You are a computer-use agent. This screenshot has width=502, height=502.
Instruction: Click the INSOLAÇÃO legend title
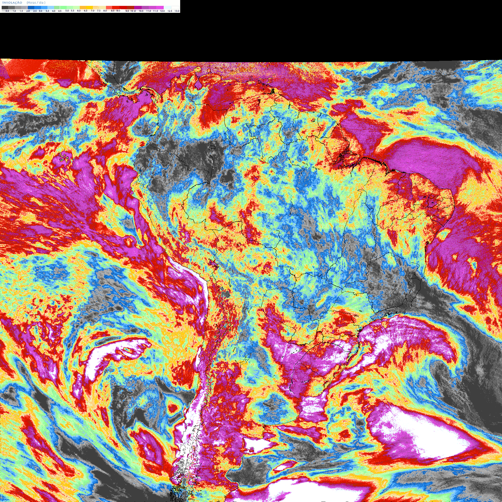[x=12, y=3]
